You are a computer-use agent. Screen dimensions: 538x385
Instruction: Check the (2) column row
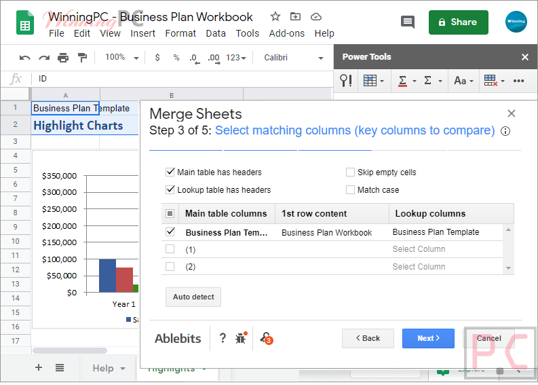[x=170, y=266]
